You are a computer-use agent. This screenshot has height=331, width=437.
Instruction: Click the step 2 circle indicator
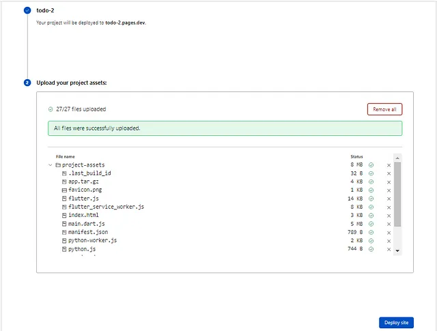click(x=27, y=83)
